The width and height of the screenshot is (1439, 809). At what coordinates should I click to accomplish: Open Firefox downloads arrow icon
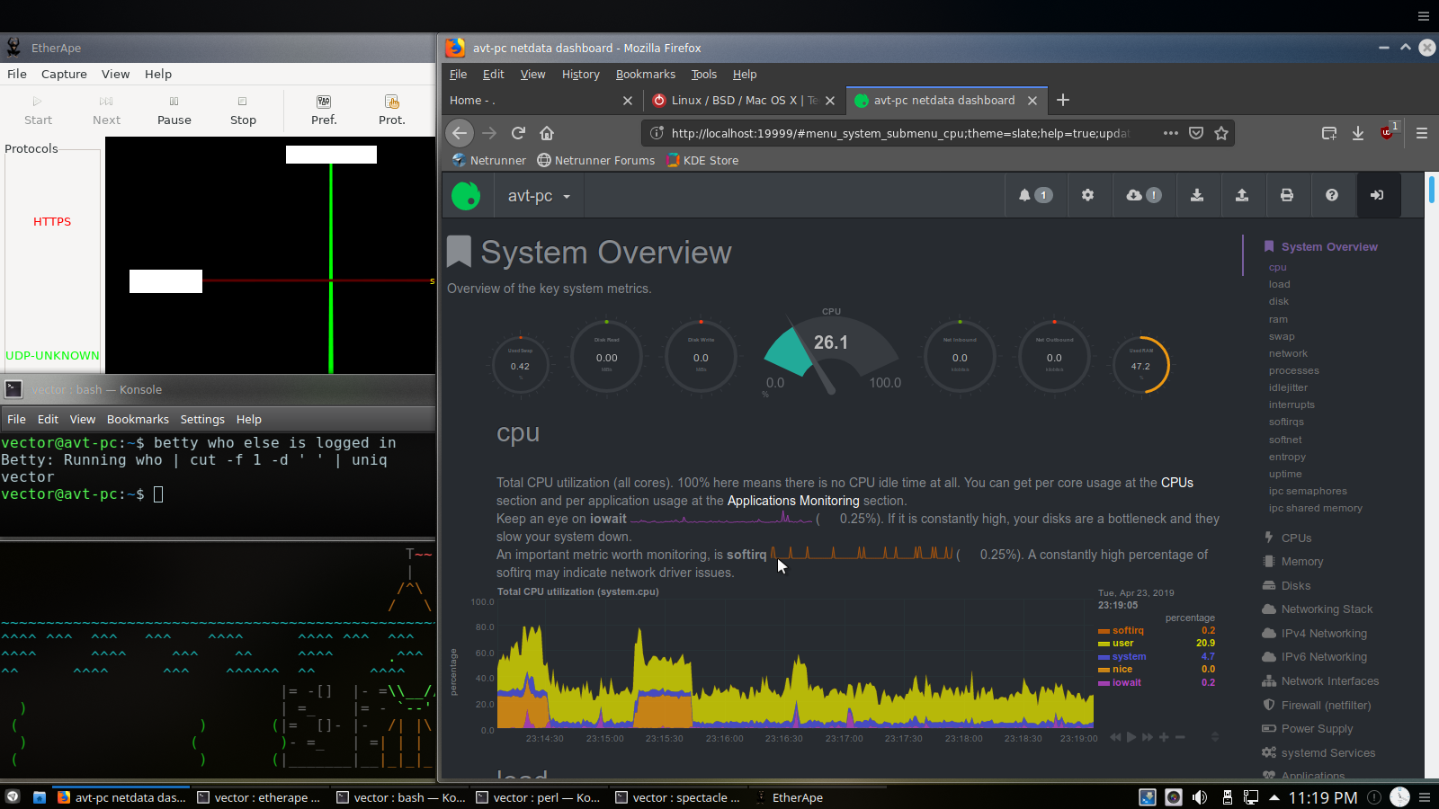(x=1358, y=133)
